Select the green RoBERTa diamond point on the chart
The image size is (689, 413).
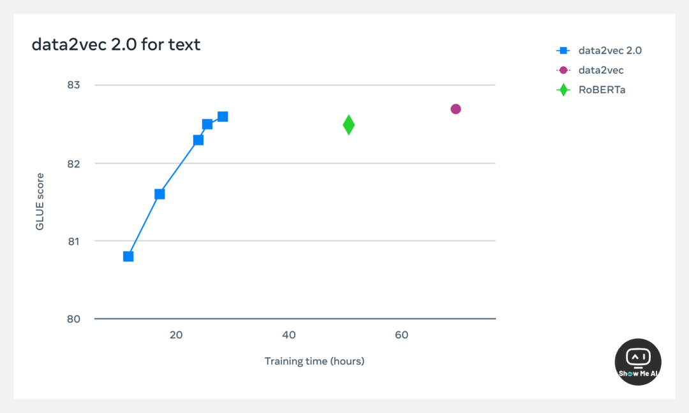click(x=348, y=124)
